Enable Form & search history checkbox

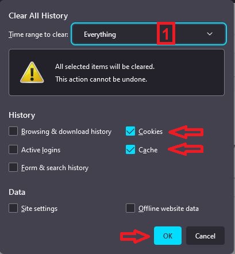pos(13,167)
